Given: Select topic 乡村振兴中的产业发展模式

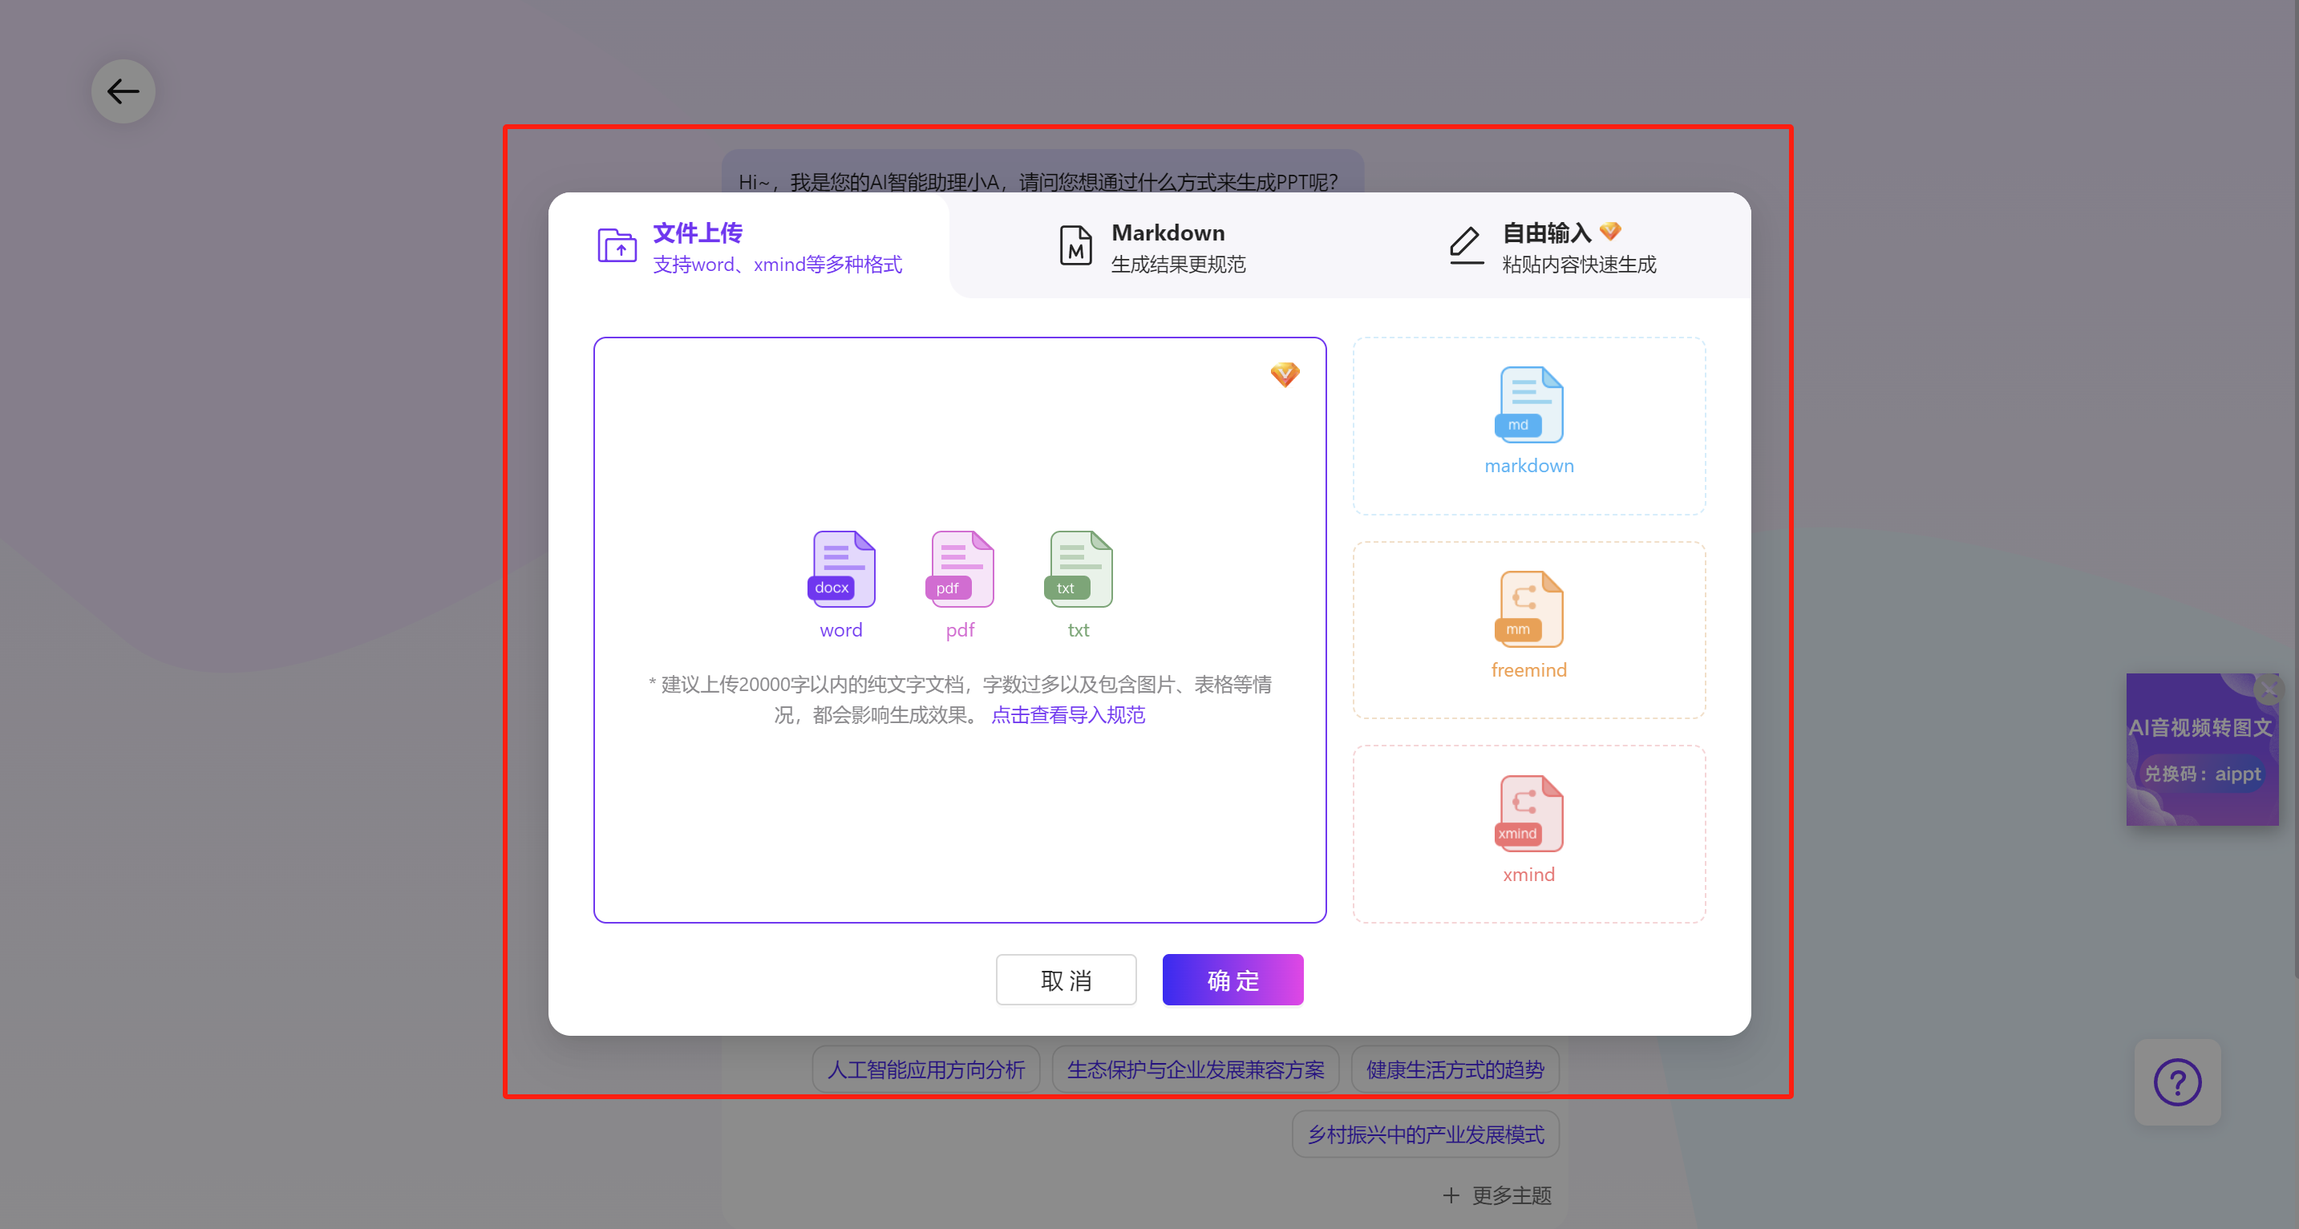Looking at the screenshot, I should tap(1425, 1134).
